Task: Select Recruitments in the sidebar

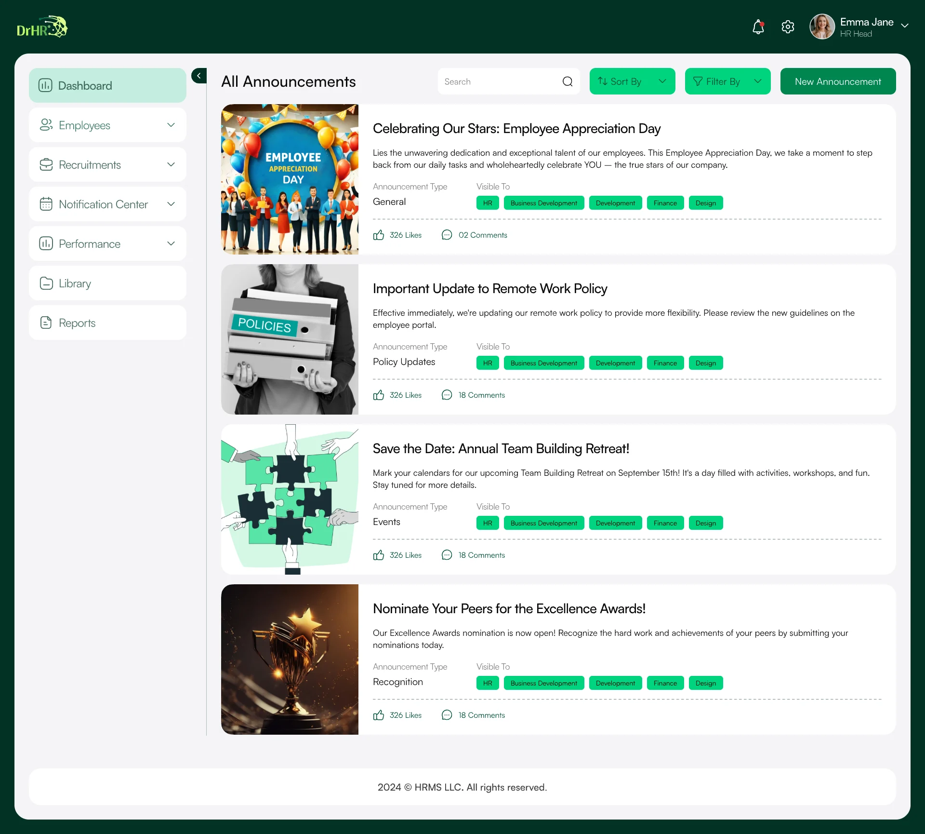Action: [x=107, y=164]
